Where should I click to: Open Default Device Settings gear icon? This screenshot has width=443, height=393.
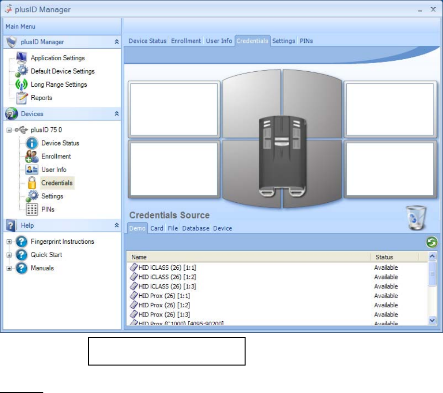[x=22, y=71]
